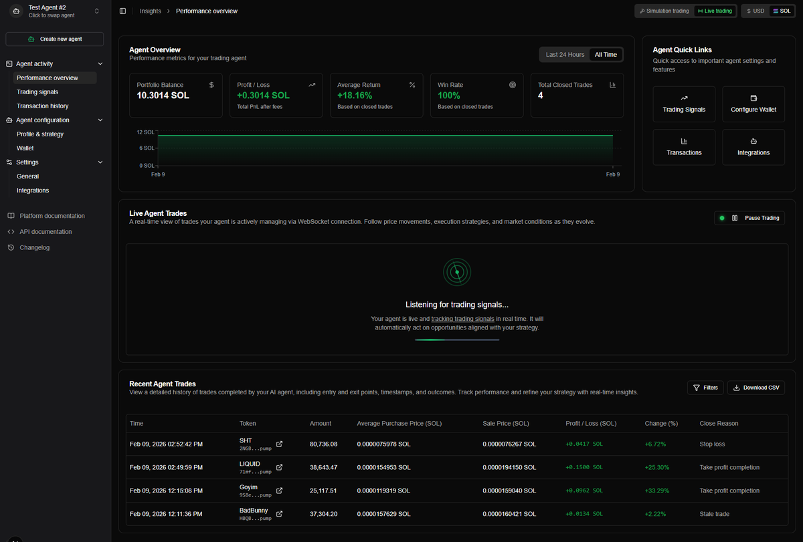Viewport: 803px width, 542px height.
Task: Select the Last 24 Hours tab
Action: pos(564,54)
